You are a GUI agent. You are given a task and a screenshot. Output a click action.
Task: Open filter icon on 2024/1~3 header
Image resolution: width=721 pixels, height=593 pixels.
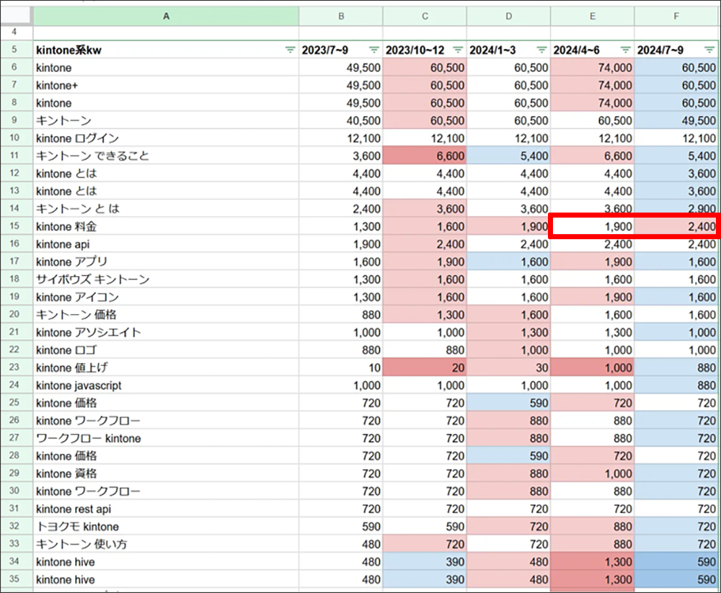[x=542, y=50]
